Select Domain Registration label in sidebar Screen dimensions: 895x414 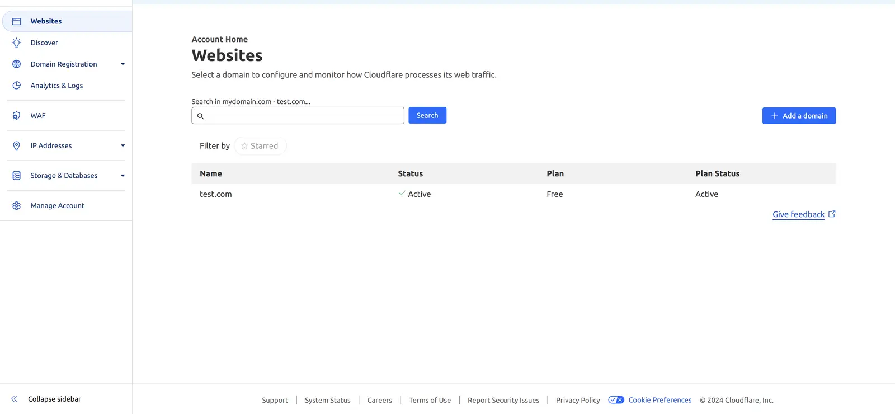pos(64,64)
